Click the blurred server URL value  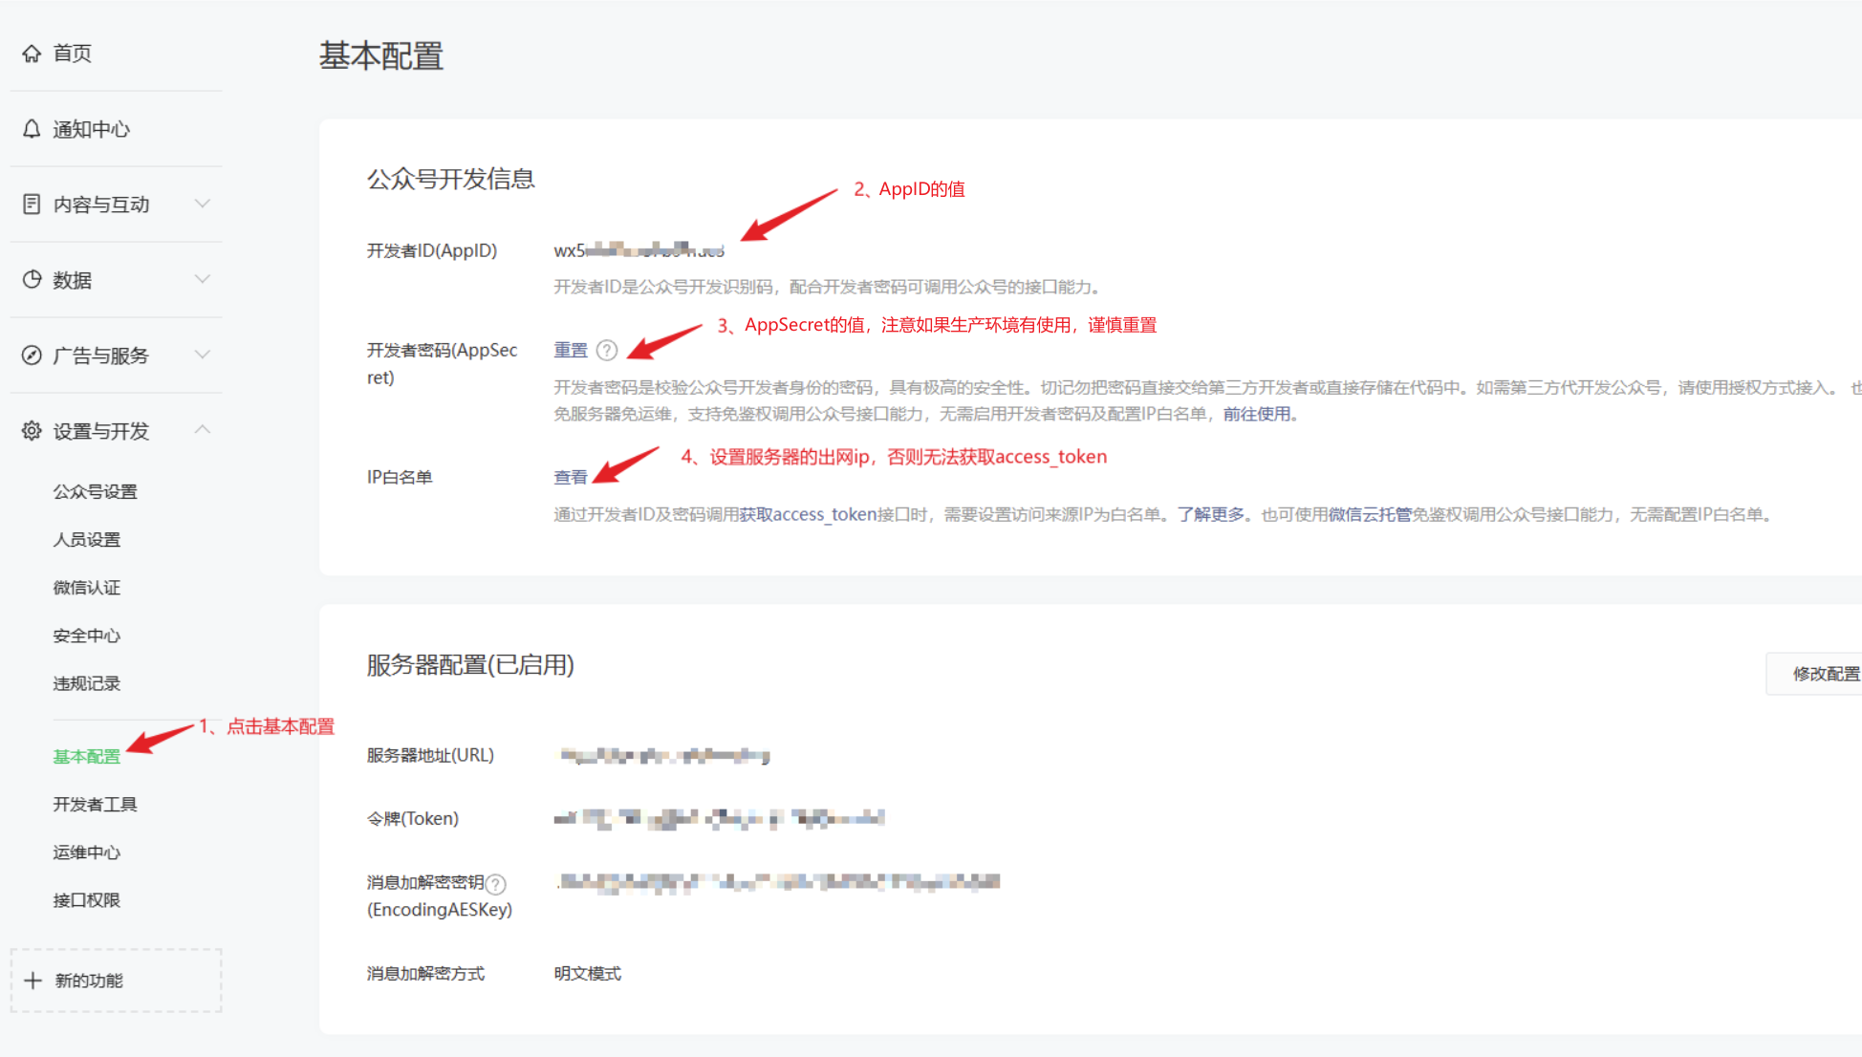tap(663, 756)
